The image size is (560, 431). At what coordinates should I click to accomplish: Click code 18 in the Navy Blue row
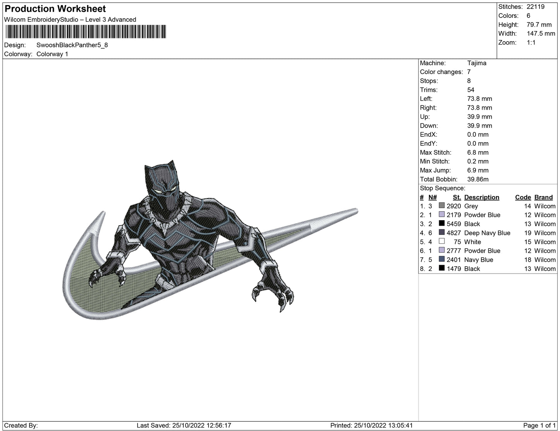pyautogui.click(x=527, y=259)
